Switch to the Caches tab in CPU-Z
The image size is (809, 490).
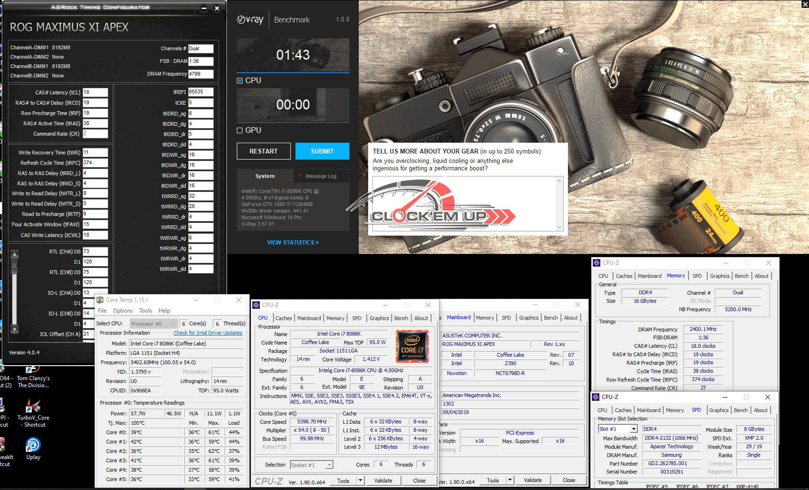(x=283, y=318)
